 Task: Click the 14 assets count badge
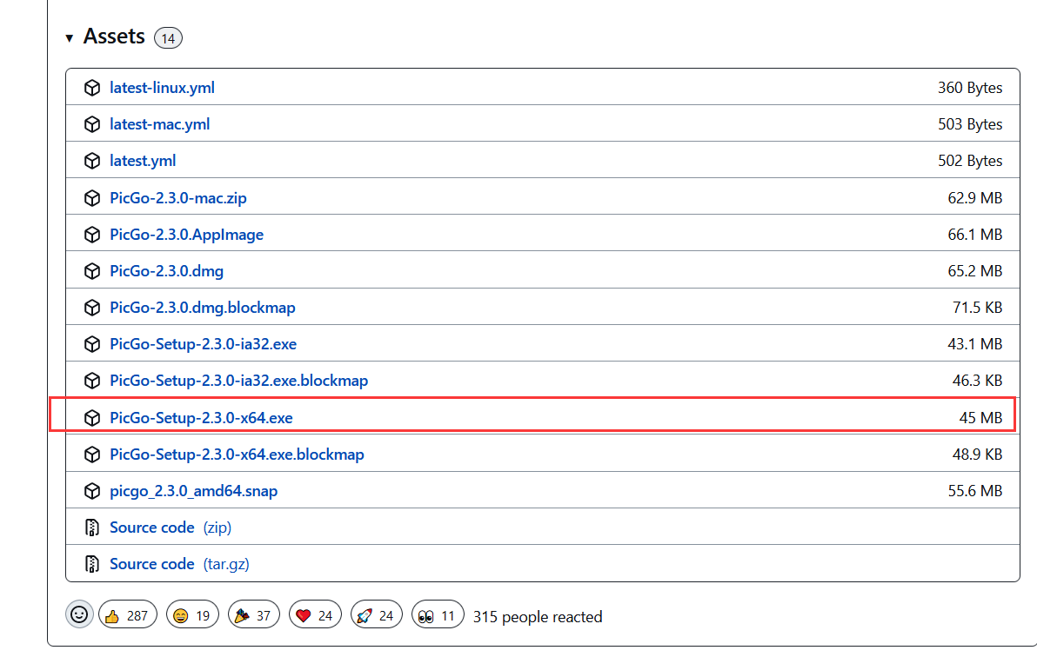tap(168, 38)
